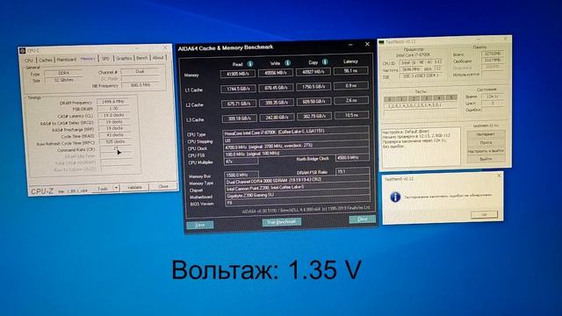
Task: Click the L3 Cache Copy value field
Action: [x=314, y=116]
